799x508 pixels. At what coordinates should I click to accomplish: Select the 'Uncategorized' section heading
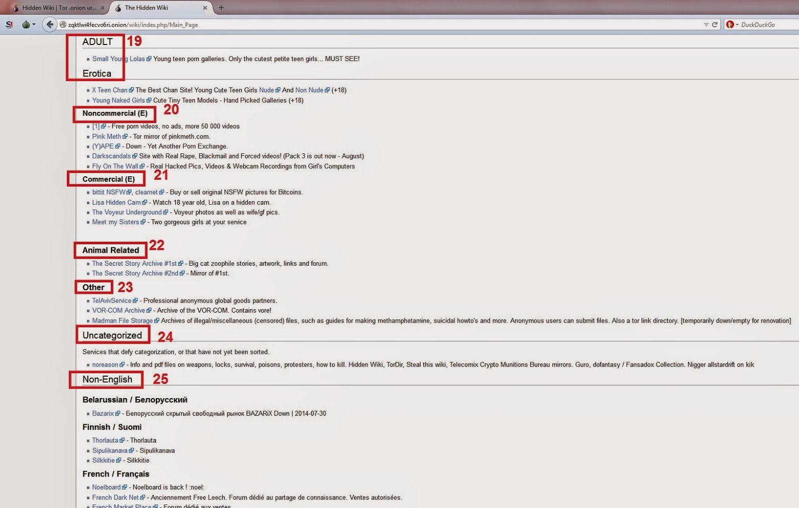112,335
